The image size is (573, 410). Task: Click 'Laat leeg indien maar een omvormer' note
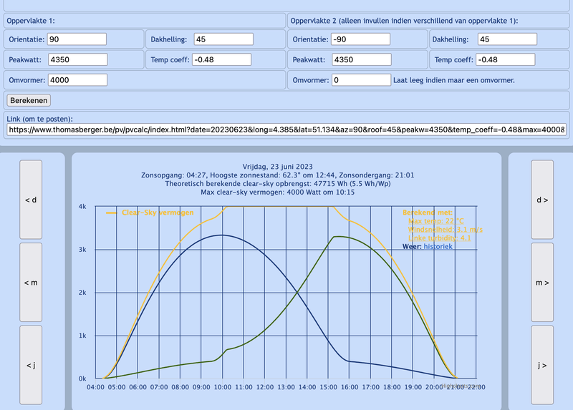point(454,80)
